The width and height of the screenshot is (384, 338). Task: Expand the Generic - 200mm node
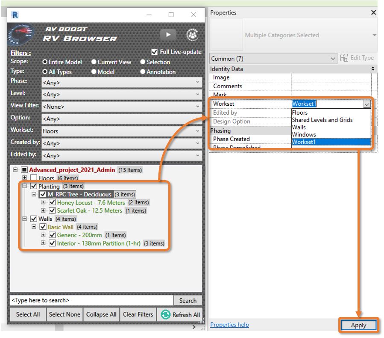click(43, 235)
